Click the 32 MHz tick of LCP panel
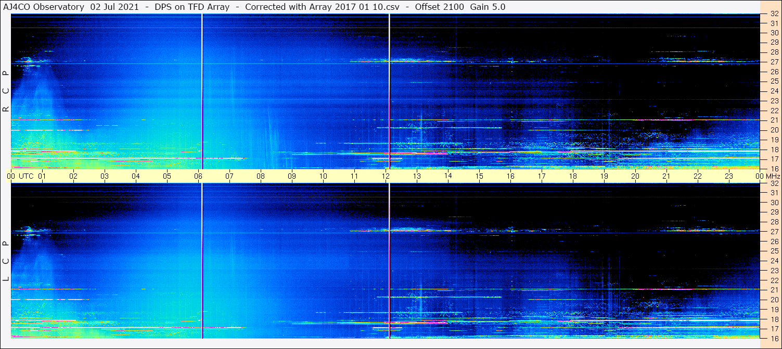 774,183
